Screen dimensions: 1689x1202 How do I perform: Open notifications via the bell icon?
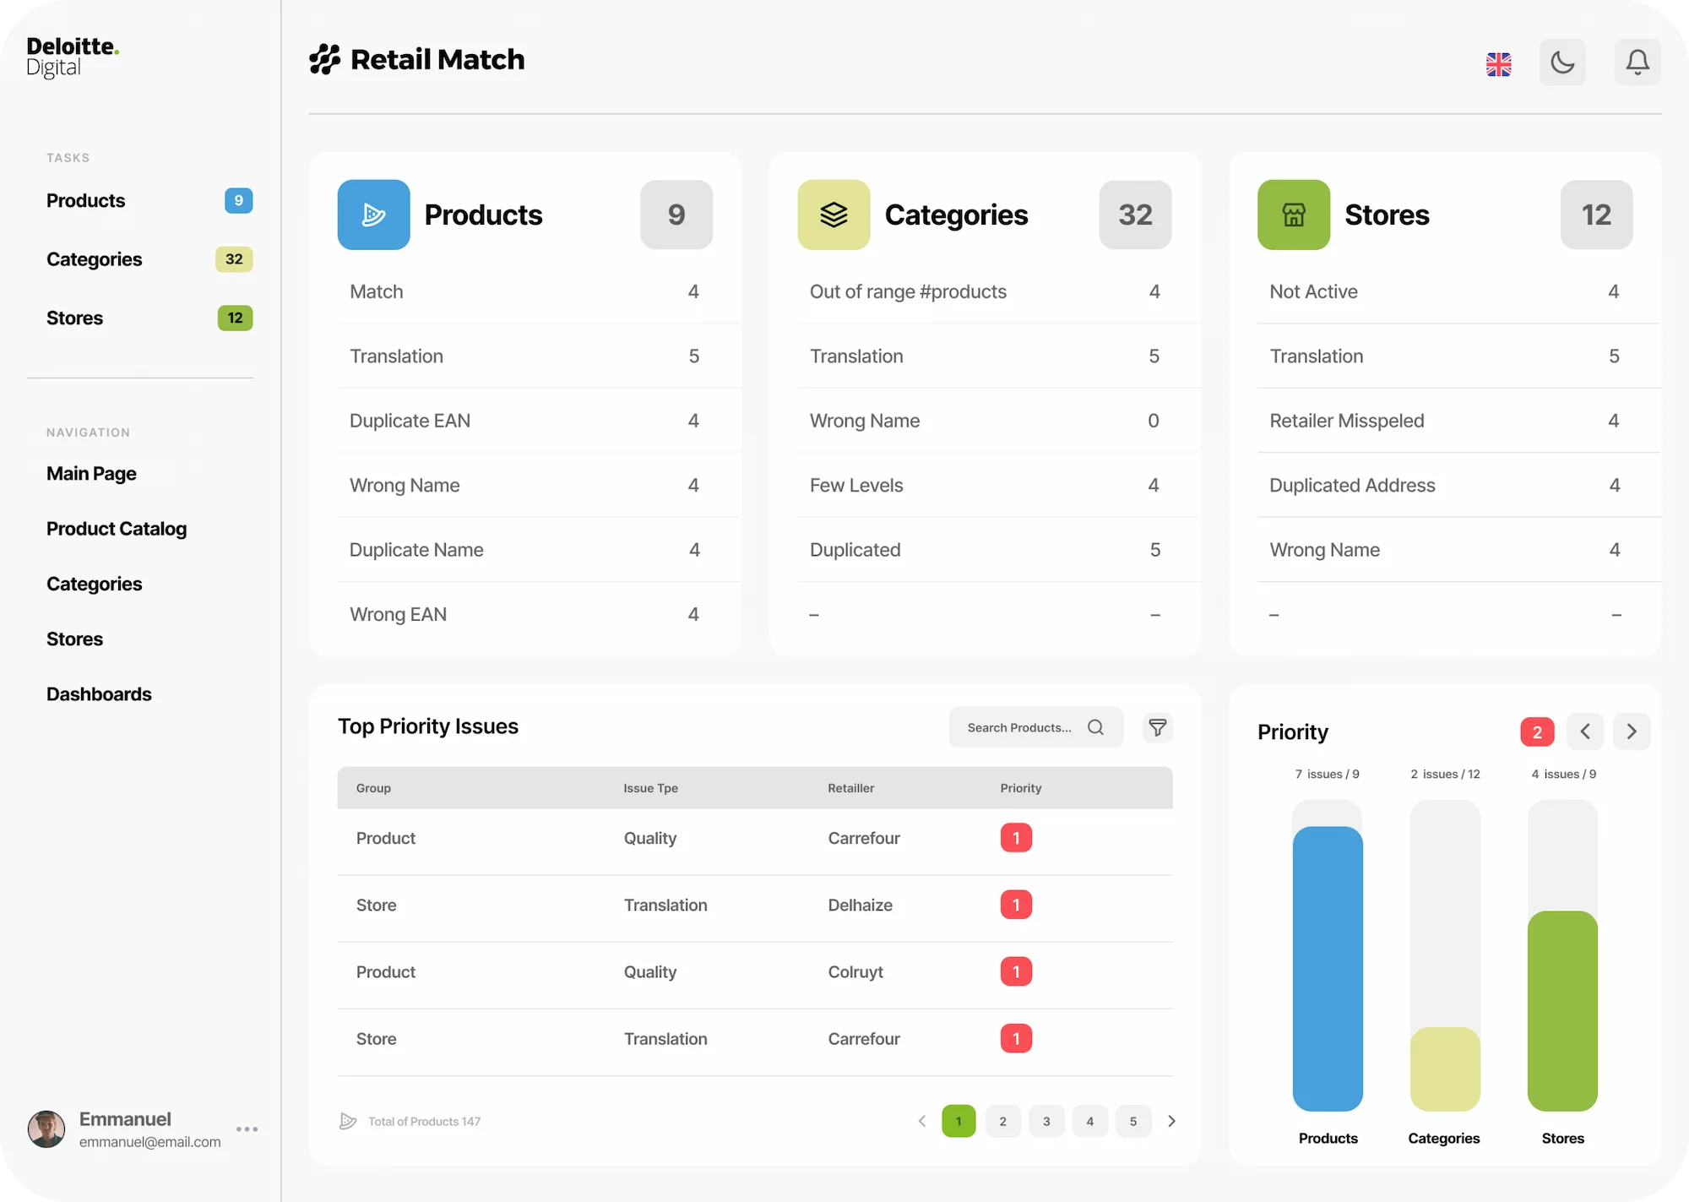tap(1637, 62)
